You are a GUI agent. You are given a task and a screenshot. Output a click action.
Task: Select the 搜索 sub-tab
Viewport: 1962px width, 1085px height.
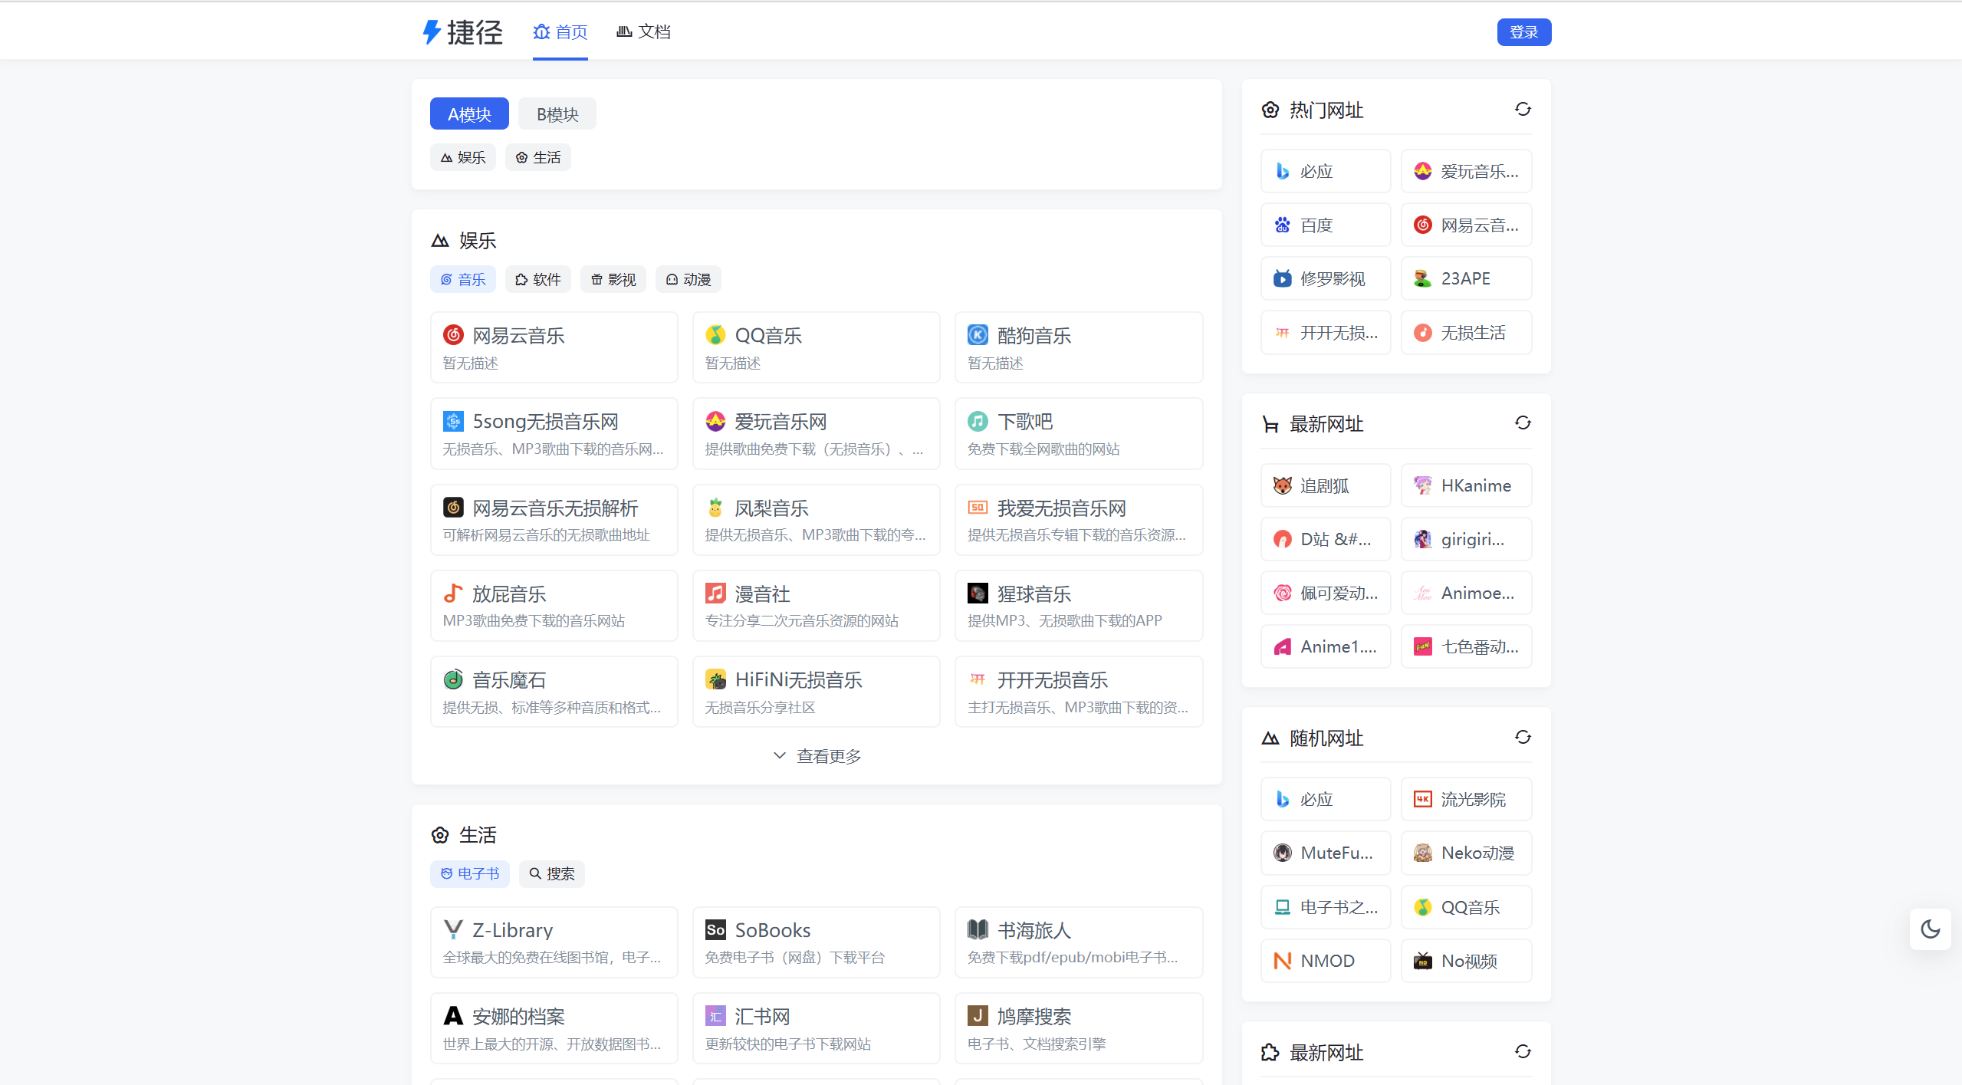(x=552, y=874)
